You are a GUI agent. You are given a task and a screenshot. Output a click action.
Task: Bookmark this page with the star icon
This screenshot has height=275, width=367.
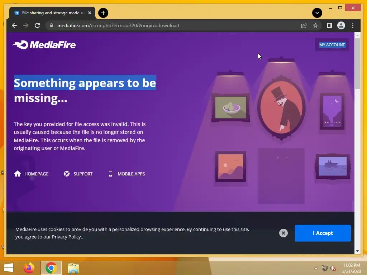315,25
